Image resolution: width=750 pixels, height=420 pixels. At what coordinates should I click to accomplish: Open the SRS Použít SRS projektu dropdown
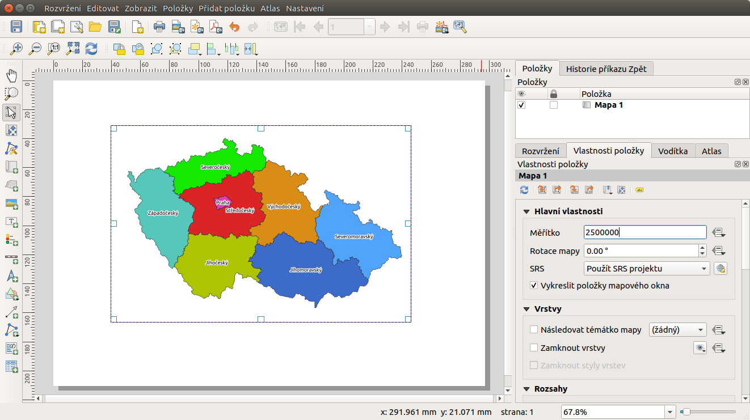pos(647,269)
